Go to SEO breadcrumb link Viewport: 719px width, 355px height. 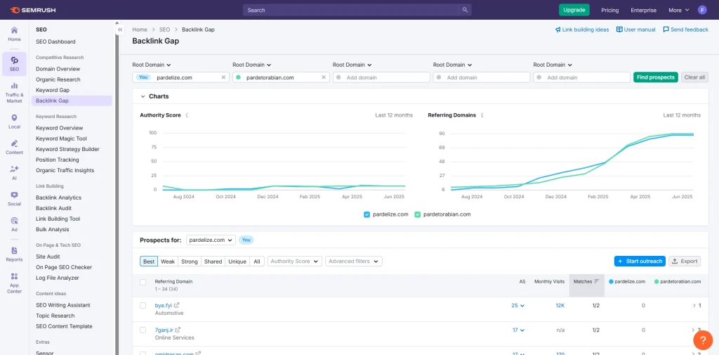tap(164, 30)
